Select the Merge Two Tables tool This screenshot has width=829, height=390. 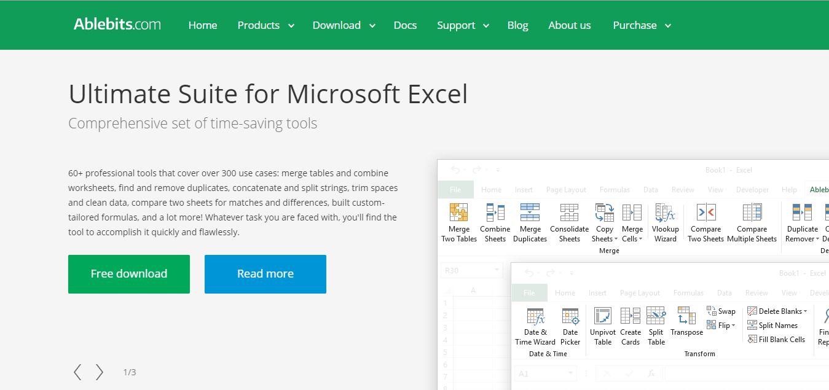[459, 222]
